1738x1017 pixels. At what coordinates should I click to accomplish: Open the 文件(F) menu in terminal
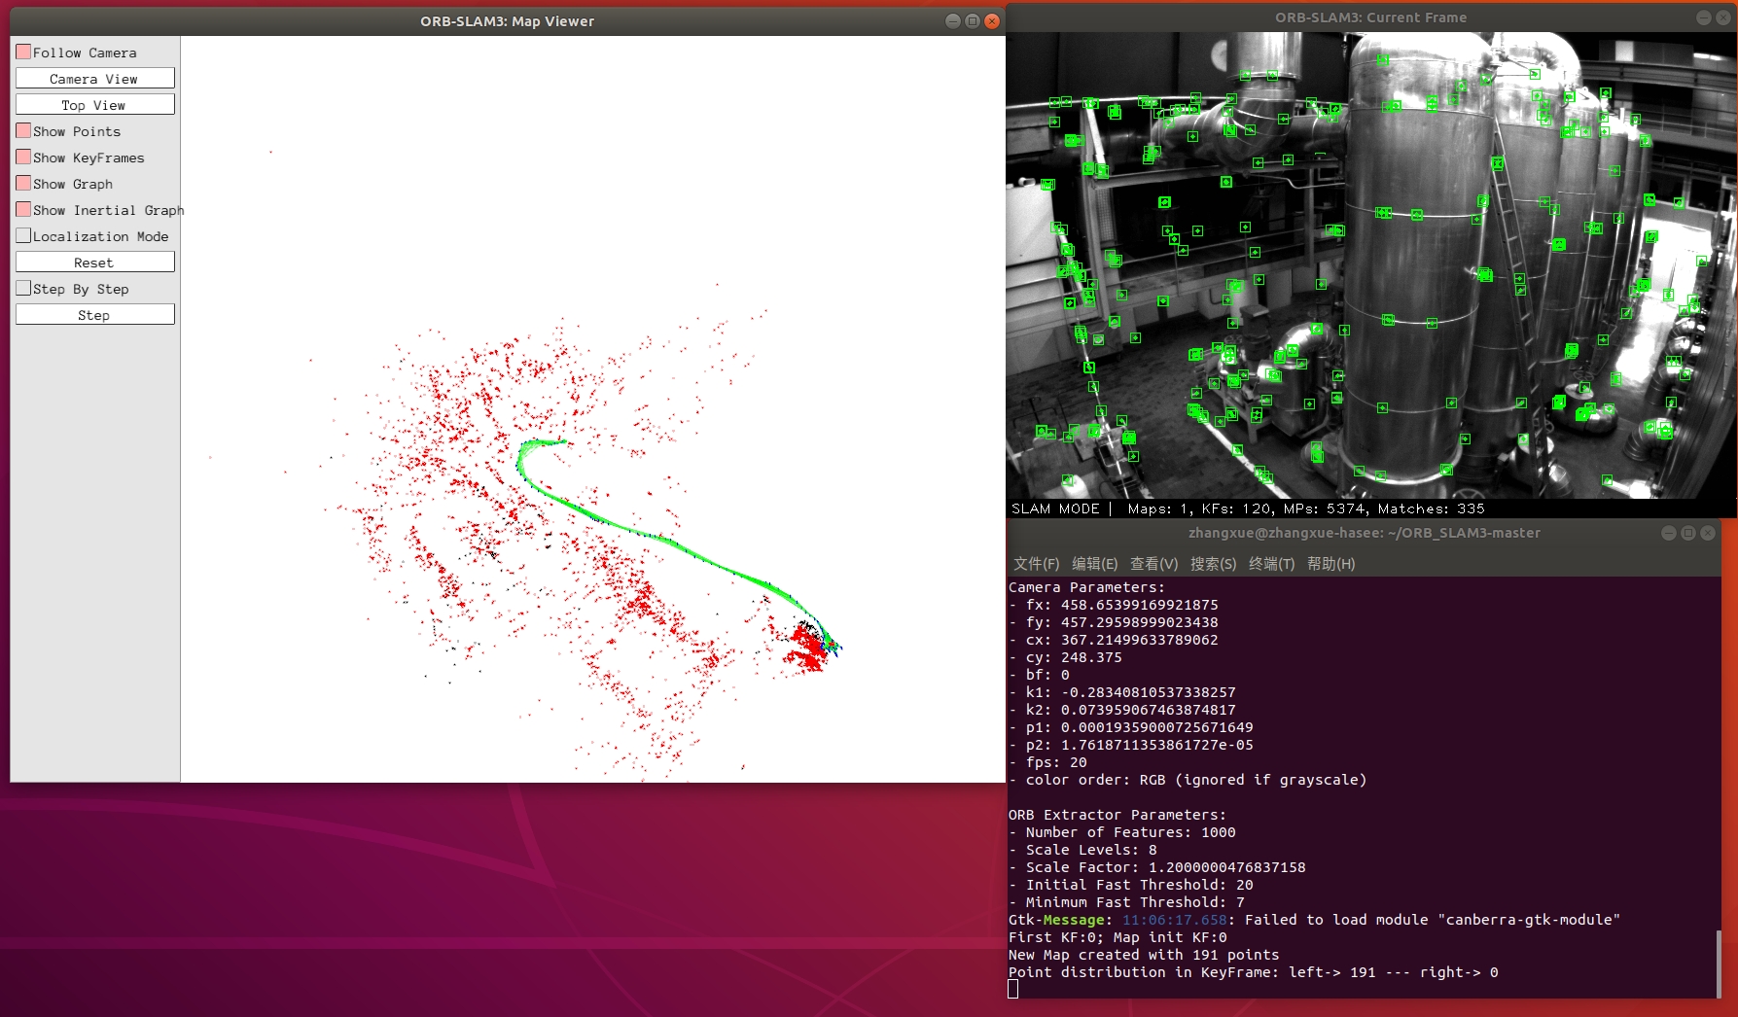(1036, 564)
